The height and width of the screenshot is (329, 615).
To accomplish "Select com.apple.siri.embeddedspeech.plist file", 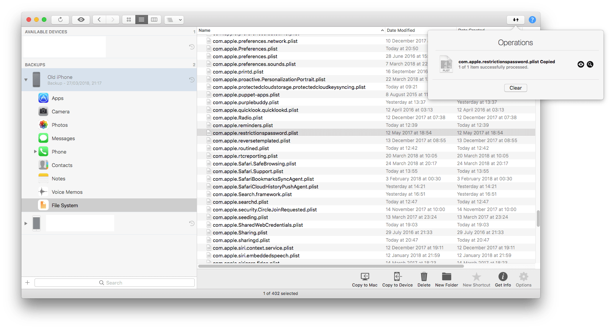I will click(256, 255).
